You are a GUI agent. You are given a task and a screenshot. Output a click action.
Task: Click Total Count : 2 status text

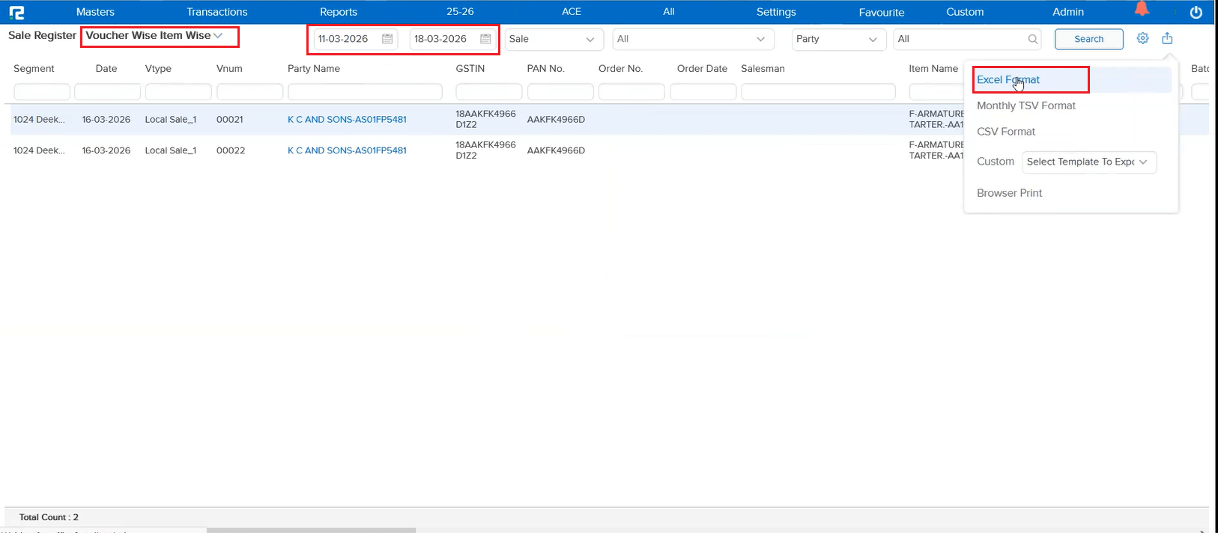(49, 517)
